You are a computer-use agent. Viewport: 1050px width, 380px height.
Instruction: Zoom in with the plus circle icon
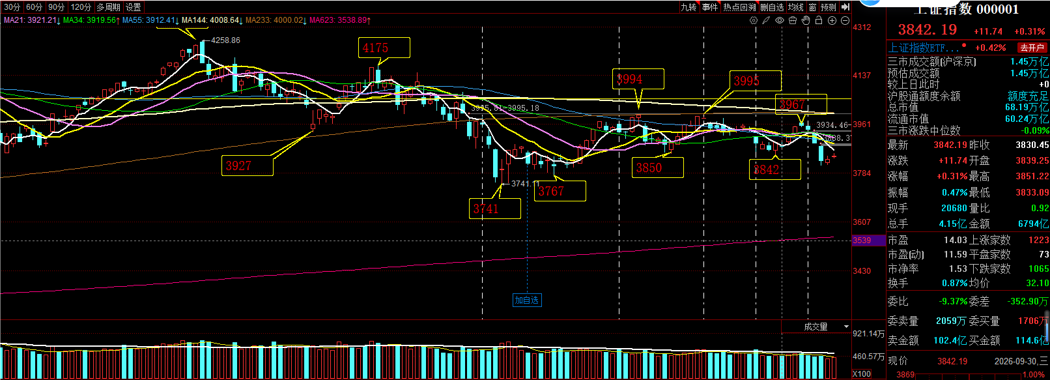832,20
